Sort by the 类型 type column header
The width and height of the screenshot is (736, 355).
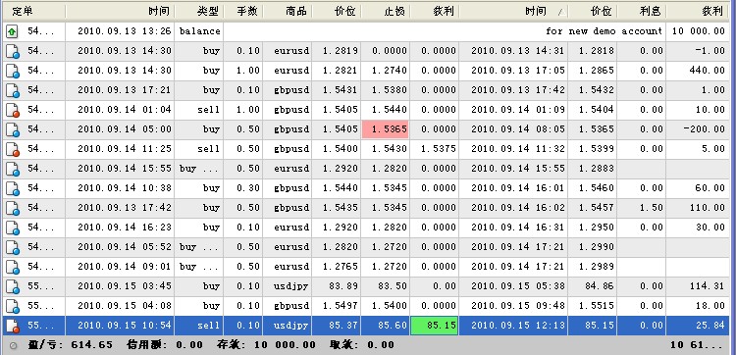[x=198, y=11]
